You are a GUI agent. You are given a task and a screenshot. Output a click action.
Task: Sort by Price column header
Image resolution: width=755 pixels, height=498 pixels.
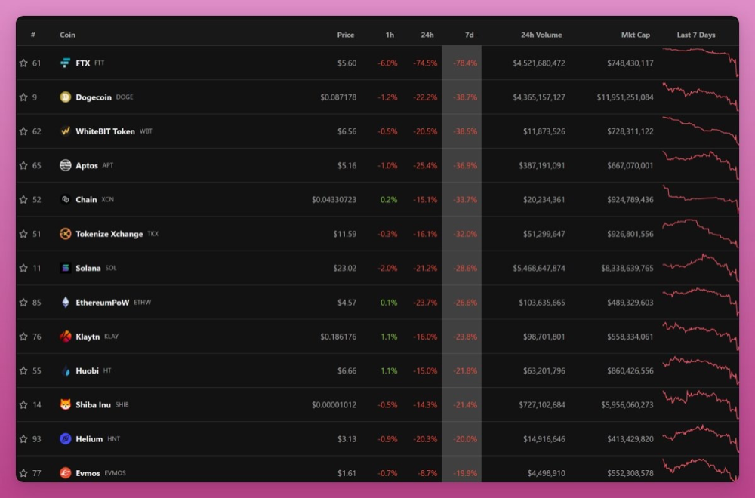[346, 35]
